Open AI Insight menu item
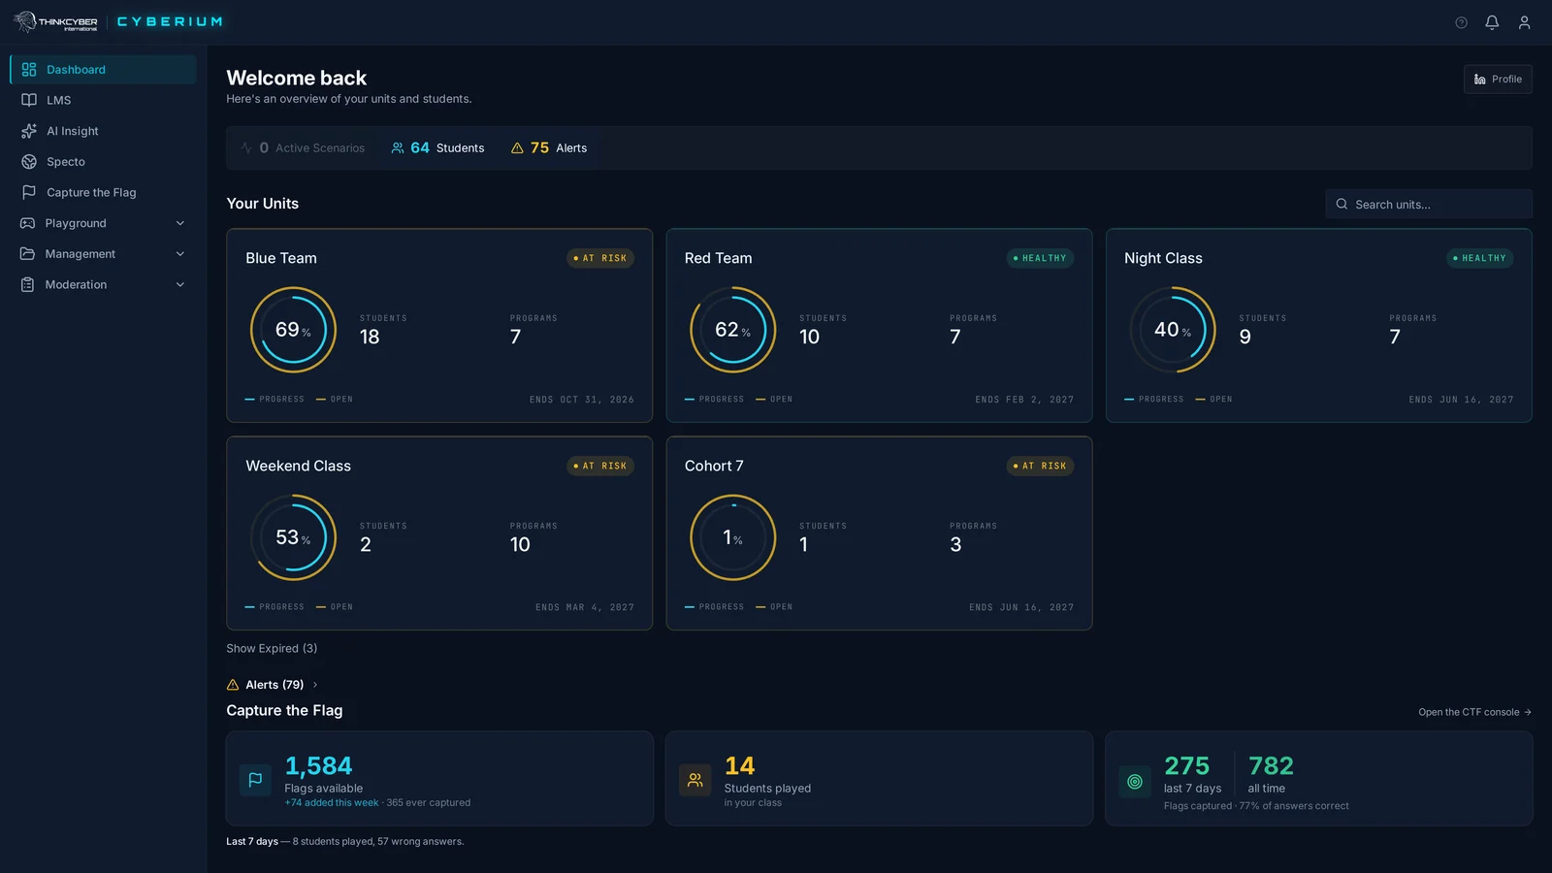Screen dimensions: 1552x873 pos(103,131)
